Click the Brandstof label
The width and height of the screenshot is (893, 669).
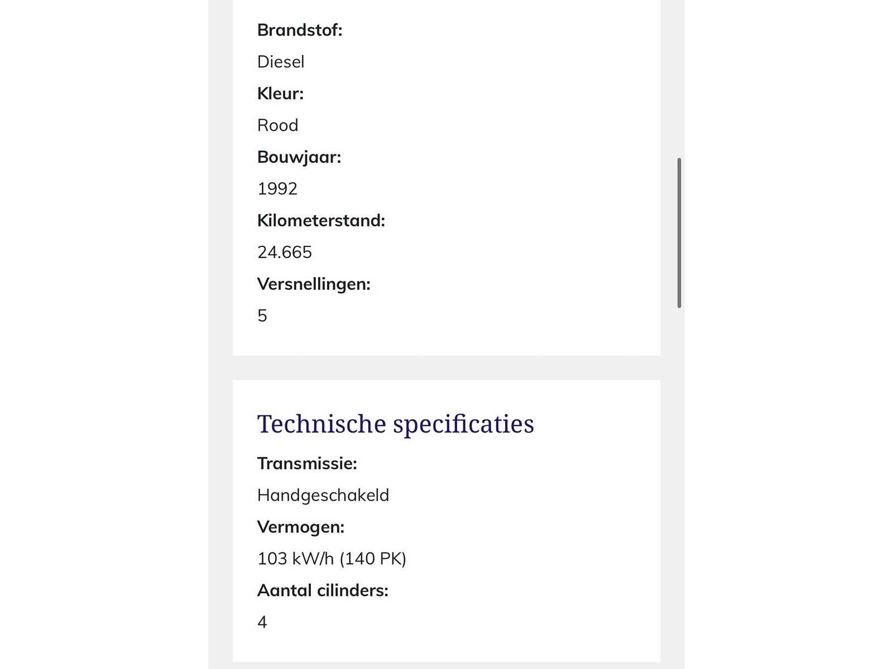coord(300,30)
